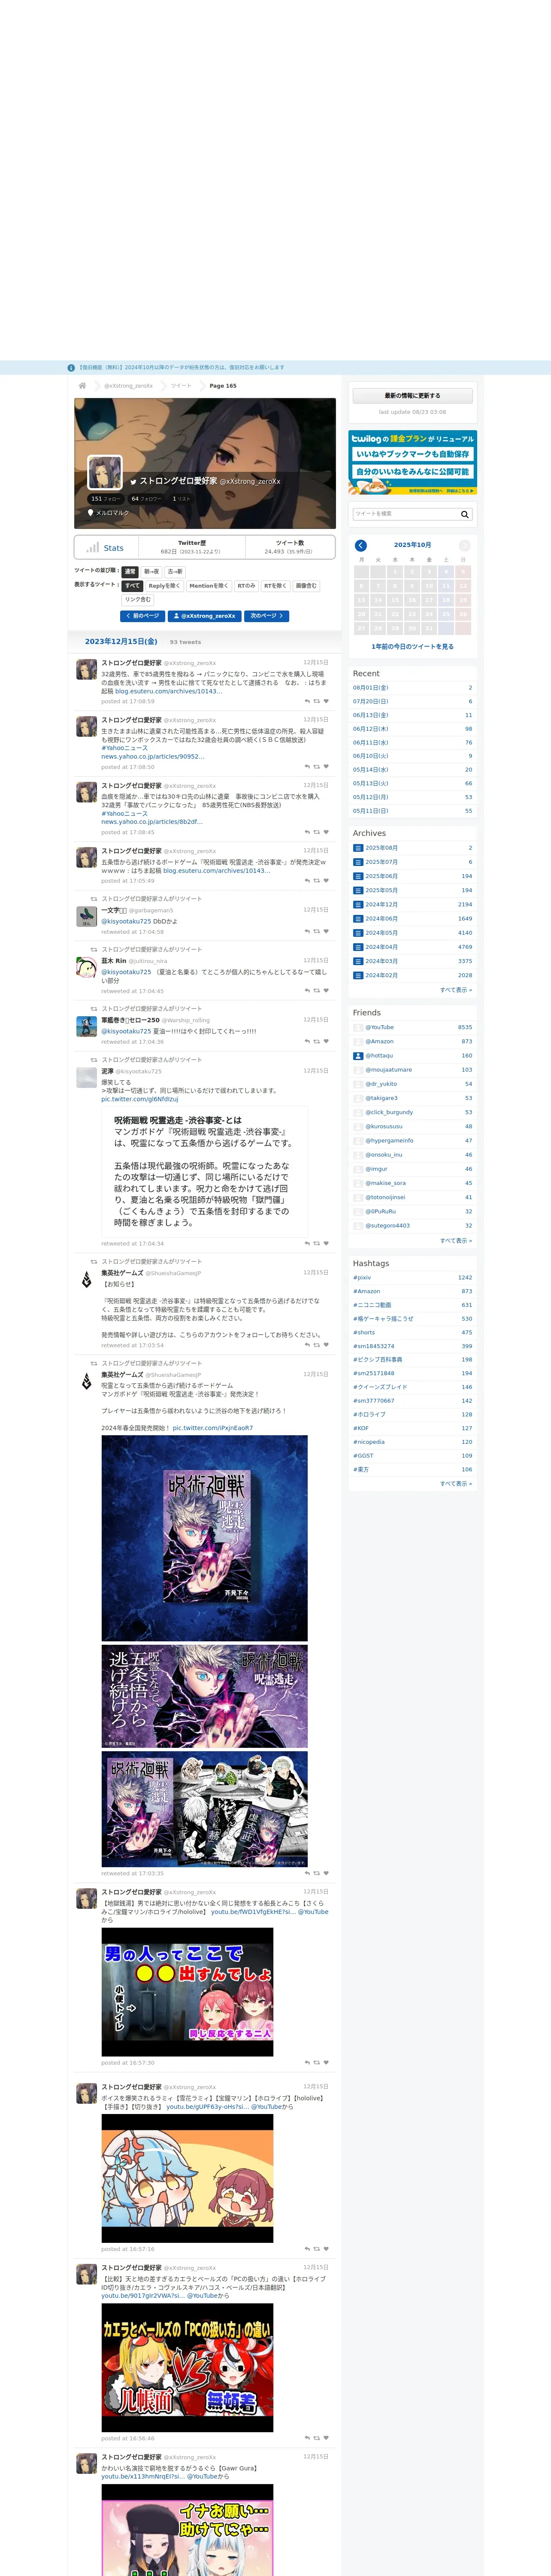The image size is (551, 2576).
Task: Retweet the tweet posted at 17:08:59
Action: (316, 701)
